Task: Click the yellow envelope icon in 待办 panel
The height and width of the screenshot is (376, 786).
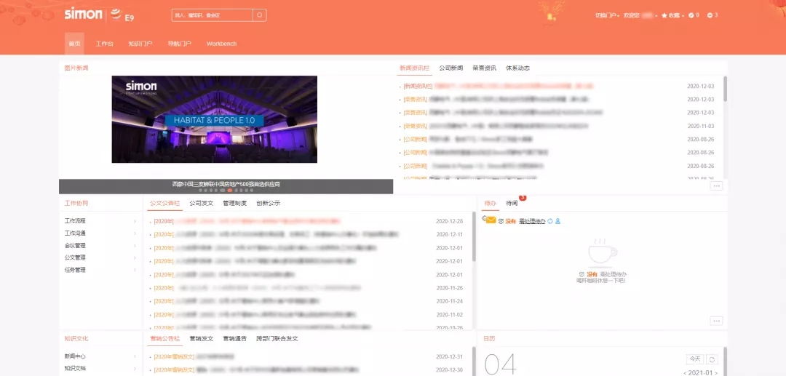Action: click(490, 220)
